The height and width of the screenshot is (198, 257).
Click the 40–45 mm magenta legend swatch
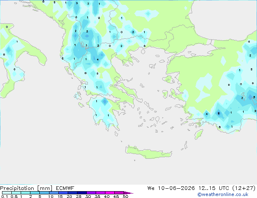(110, 193)
